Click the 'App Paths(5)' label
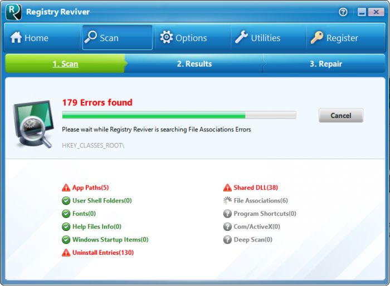Viewport: 390px width, 286px height. point(90,188)
